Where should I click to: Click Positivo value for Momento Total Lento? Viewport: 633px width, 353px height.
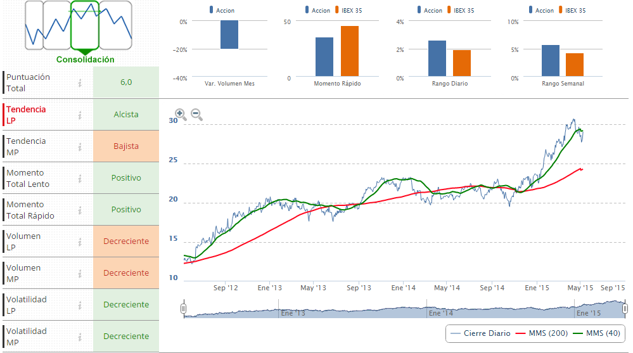pyautogui.click(x=126, y=177)
